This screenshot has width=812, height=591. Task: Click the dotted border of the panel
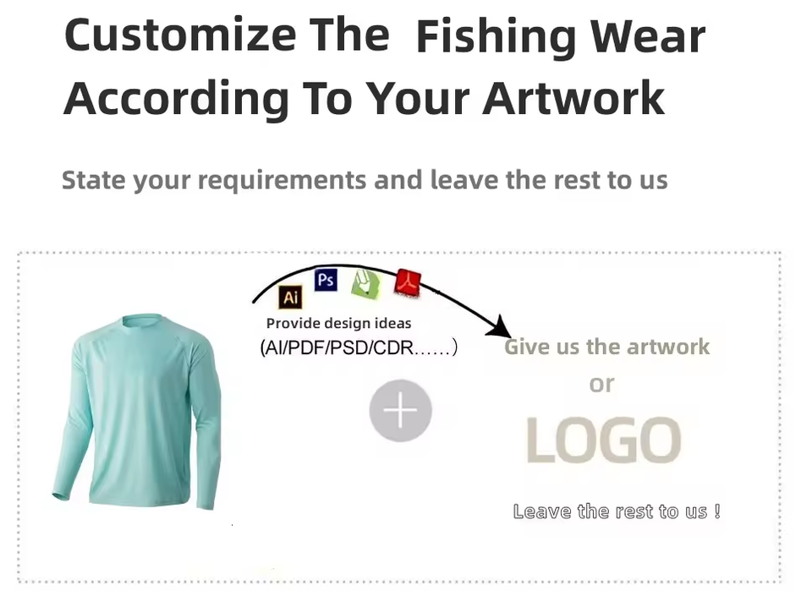pos(398,253)
